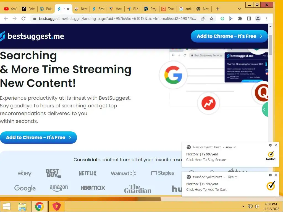Viewport: 283px width, 212px height.
Task: Click the HBO Max logo
Action: tap(93, 188)
